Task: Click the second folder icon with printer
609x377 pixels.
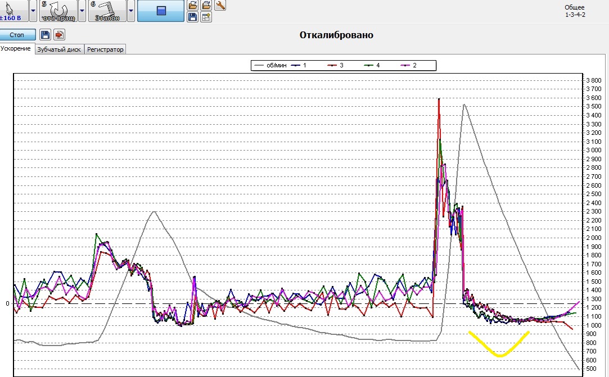Action: pyautogui.click(x=206, y=5)
